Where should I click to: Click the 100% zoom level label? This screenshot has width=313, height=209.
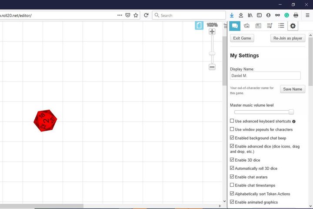tap(212, 25)
